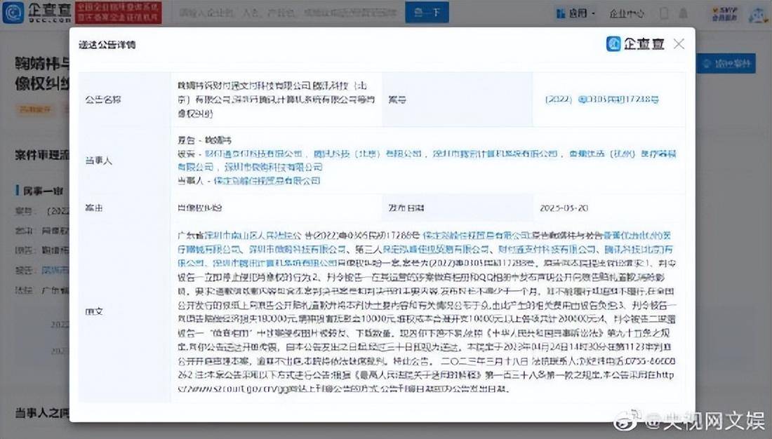Open 深圳市腾讯计算机系统有限公司 in the 当事人 row

(x=495, y=154)
